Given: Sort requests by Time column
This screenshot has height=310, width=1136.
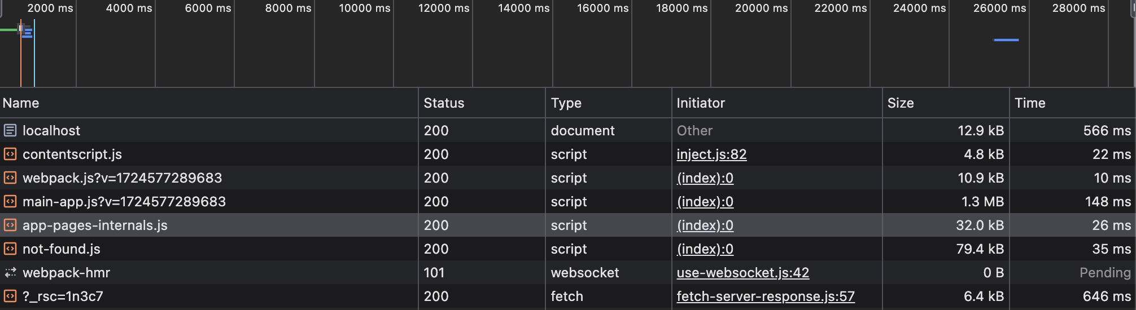Looking at the screenshot, I should [1029, 103].
